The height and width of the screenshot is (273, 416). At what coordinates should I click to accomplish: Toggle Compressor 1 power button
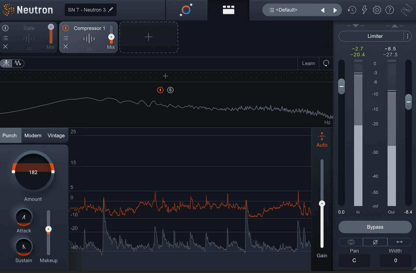(65, 28)
